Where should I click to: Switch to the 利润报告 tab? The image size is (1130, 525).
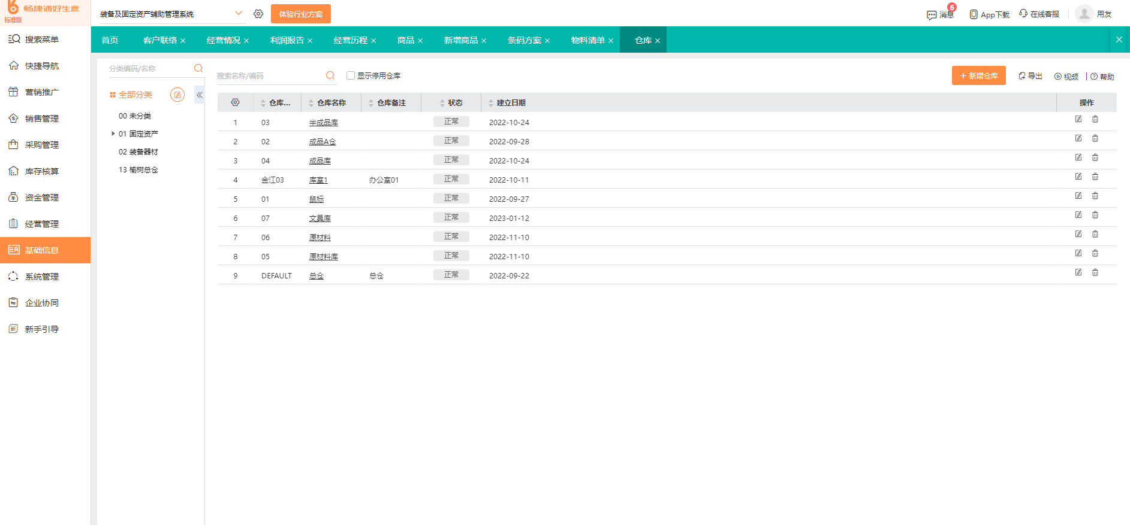(x=287, y=40)
